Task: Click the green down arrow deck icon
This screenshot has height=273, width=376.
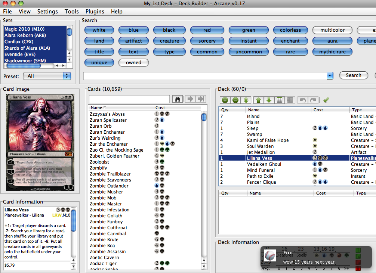Action: coord(268,100)
